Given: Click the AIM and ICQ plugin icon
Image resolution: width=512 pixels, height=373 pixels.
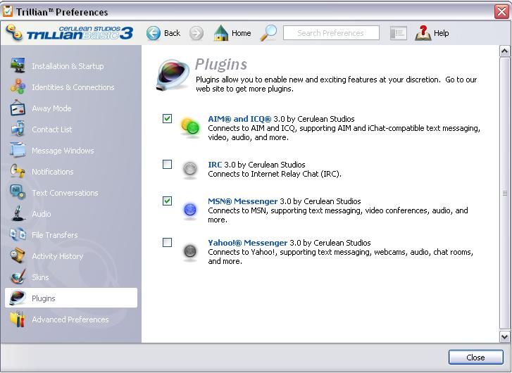Looking at the screenshot, I should tap(190, 127).
